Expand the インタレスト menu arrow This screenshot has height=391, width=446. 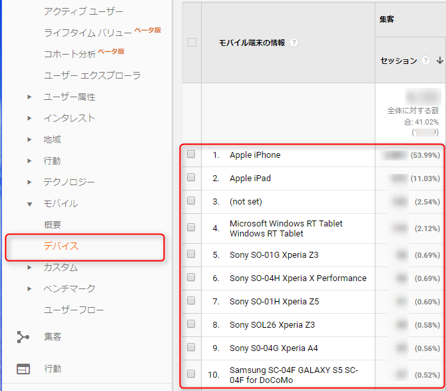coord(29,118)
